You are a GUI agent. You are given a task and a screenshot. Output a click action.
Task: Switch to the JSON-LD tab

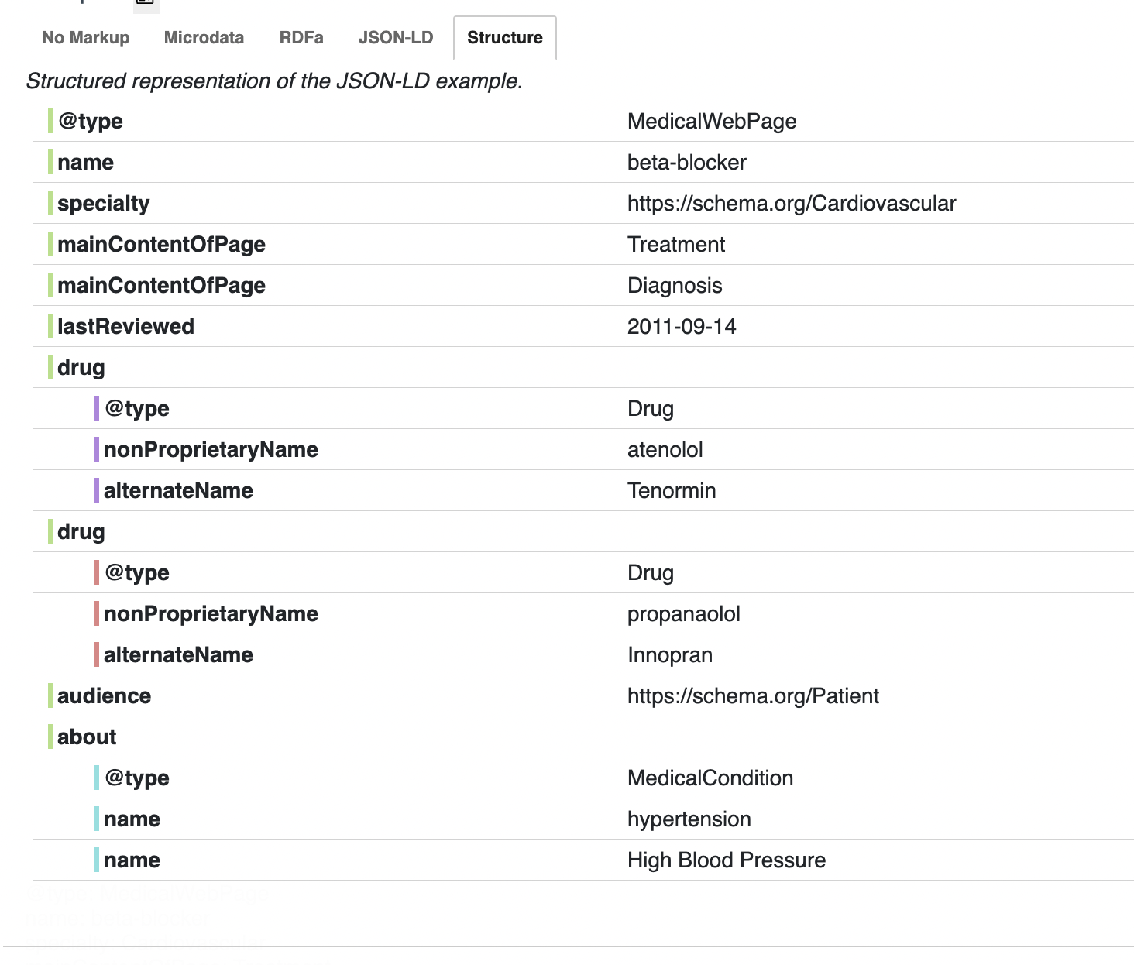396,37
